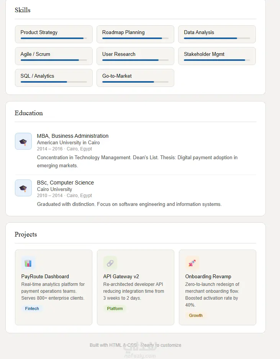The width and height of the screenshot is (280, 359).
Task: Click the Product Strategy skill bar
Action: pos(54,38)
